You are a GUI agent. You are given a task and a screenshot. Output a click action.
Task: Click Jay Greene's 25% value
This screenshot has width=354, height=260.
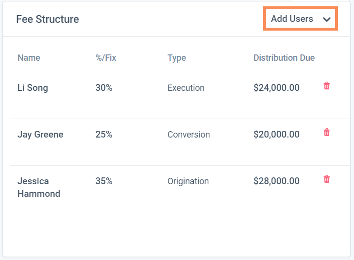pyautogui.click(x=104, y=135)
